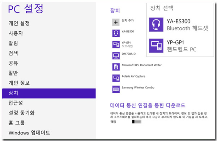Select the offline YP-GP1 device icon

(116, 44)
